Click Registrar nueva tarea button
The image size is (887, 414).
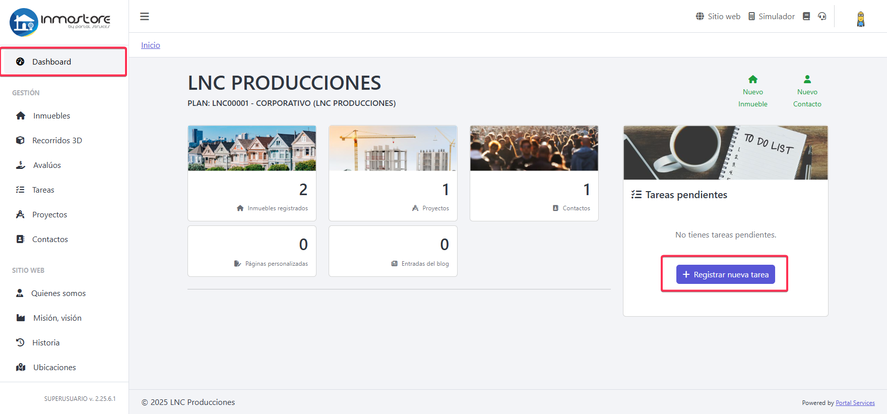[725, 274]
